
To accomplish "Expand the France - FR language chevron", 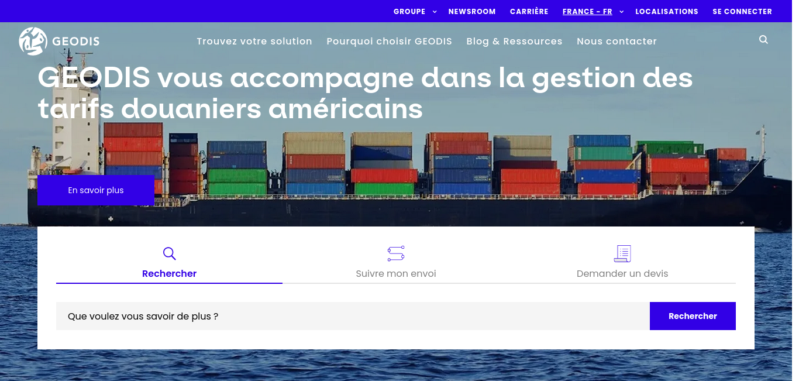I will point(622,12).
